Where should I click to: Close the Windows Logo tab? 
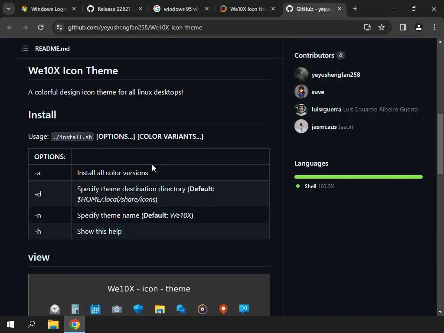(x=74, y=9)
